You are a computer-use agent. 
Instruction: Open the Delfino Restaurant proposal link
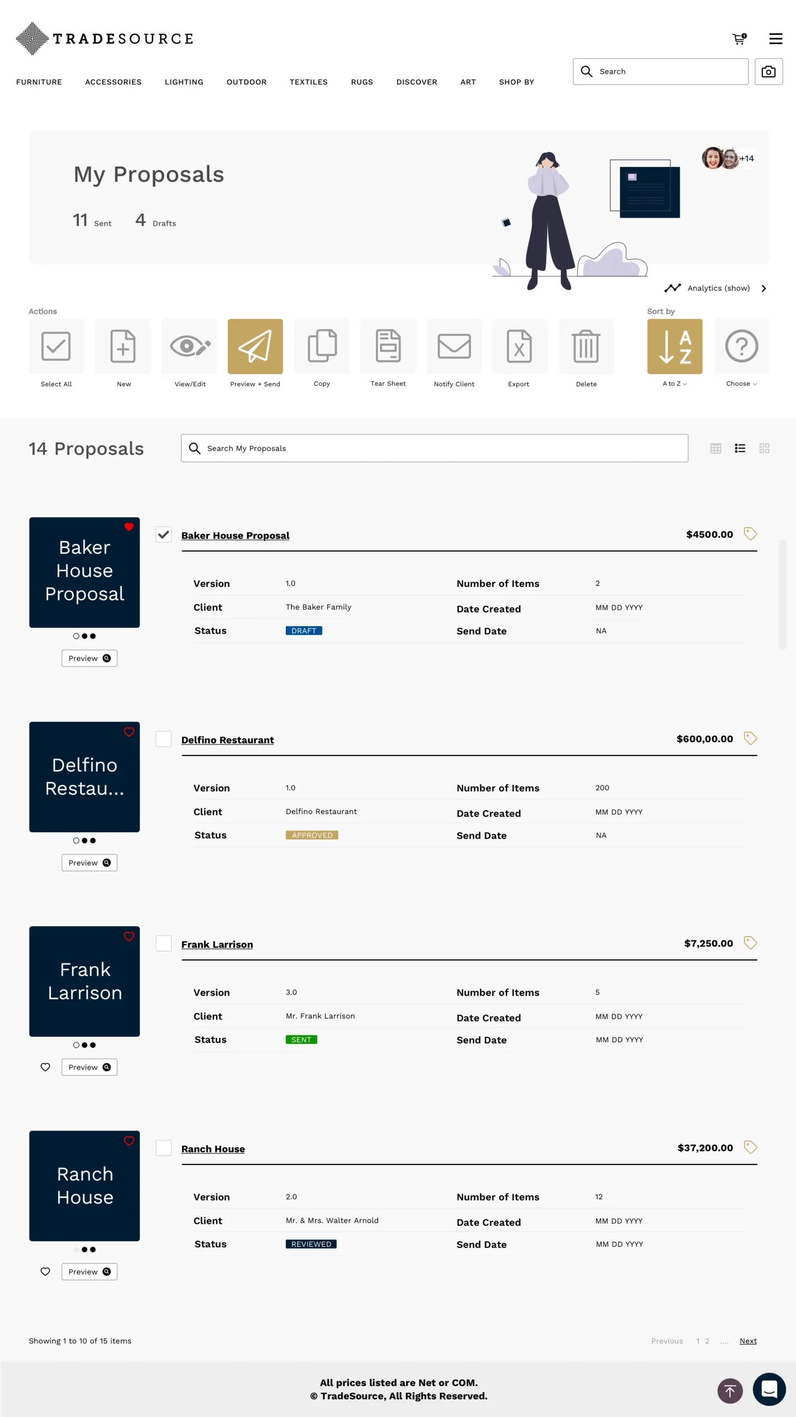pos(227,740)
